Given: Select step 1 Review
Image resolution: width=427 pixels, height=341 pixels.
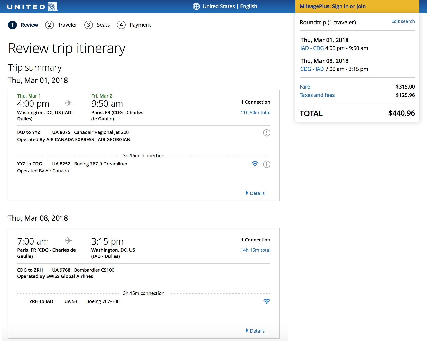Looking at the screenshot, I should [23, 25].
